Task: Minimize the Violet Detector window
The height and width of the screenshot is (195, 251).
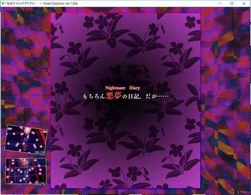Action: coord(220,4)
